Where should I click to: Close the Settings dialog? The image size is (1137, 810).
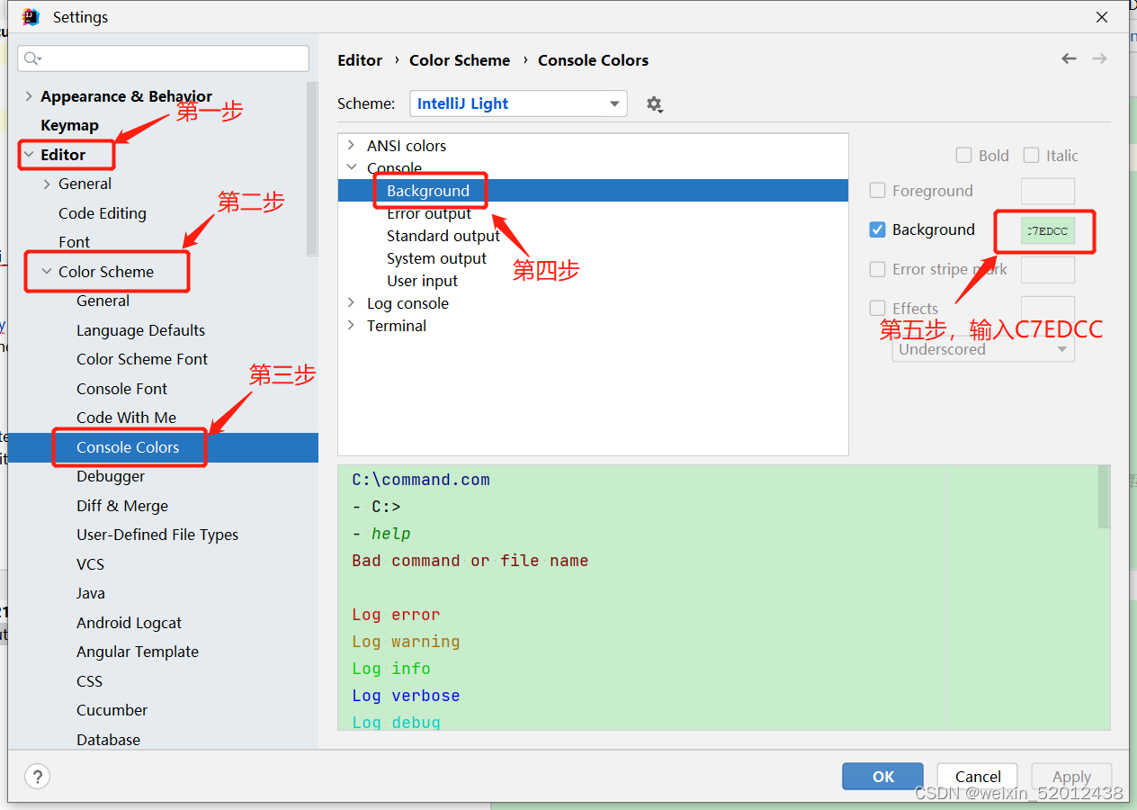click(1102, 17)
